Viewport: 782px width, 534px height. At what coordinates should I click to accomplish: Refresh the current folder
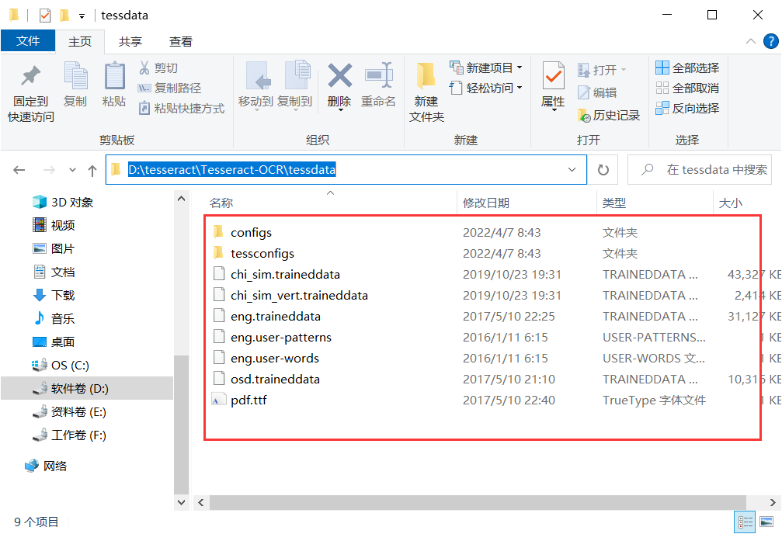click(x=603, y=169)
